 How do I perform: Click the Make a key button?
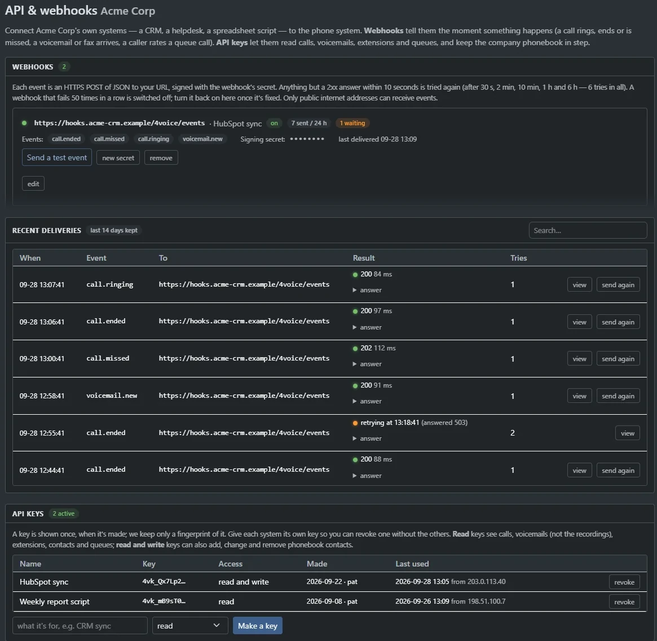pos(257,626)
